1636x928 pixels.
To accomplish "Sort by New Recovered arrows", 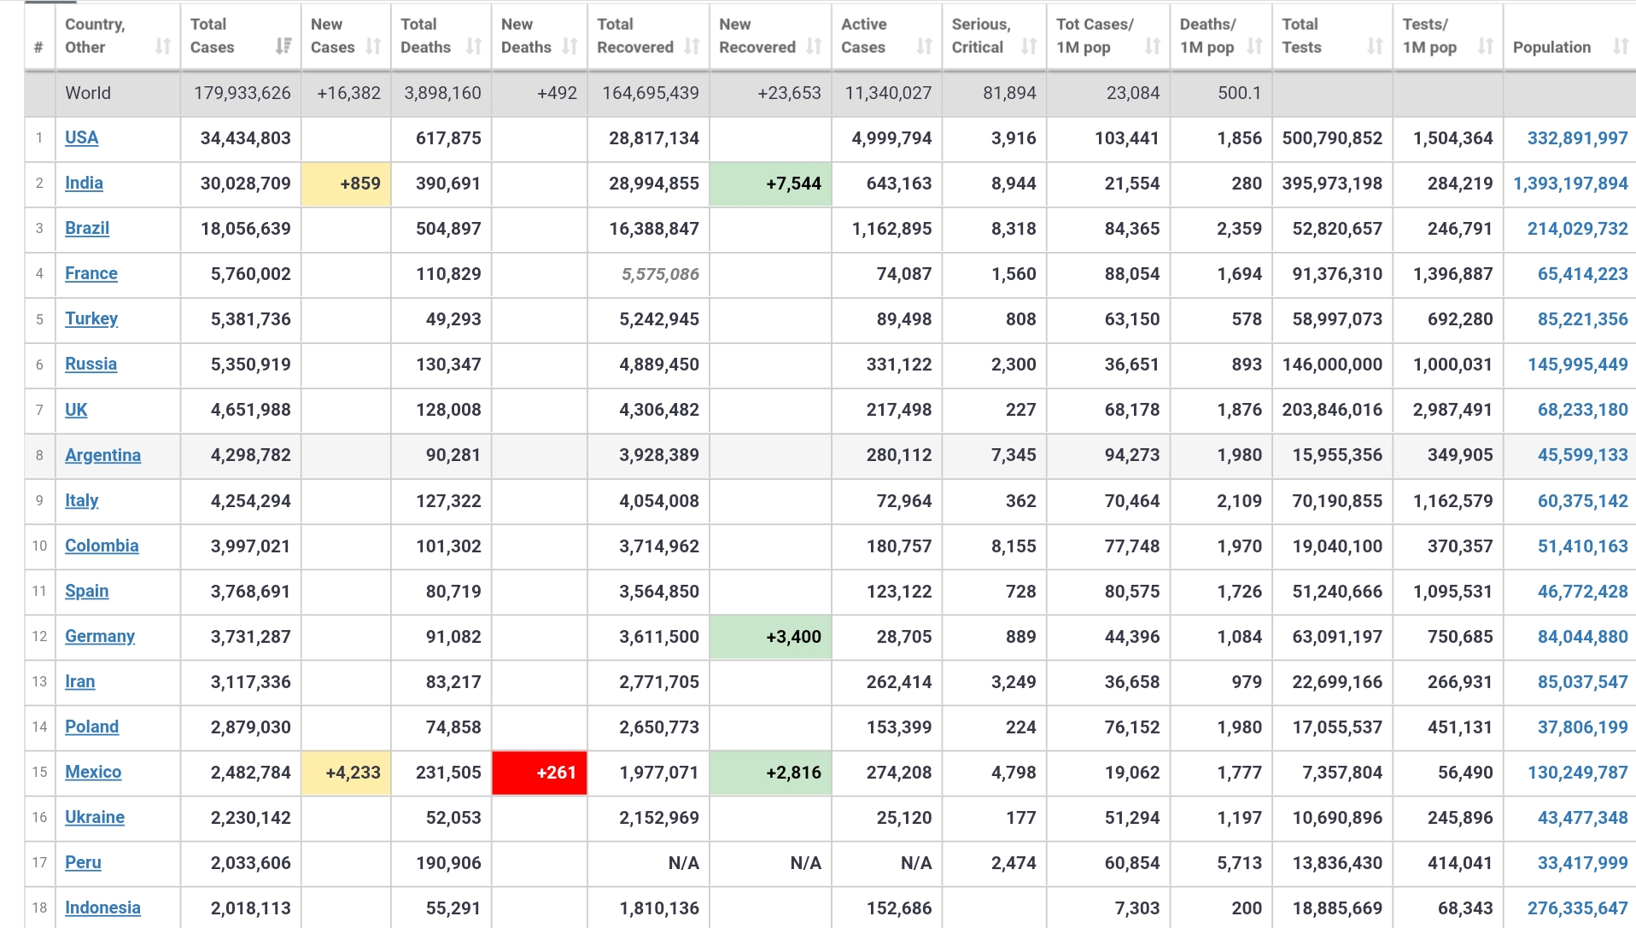I will click(814, 47).
